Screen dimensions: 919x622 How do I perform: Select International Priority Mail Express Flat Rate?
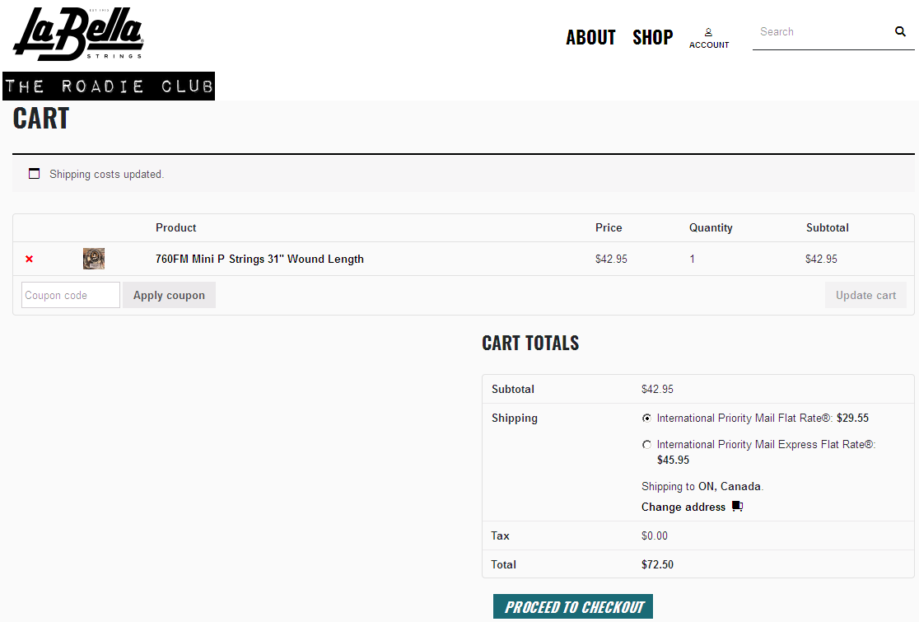pyautogui.click(x=646, y=444)
